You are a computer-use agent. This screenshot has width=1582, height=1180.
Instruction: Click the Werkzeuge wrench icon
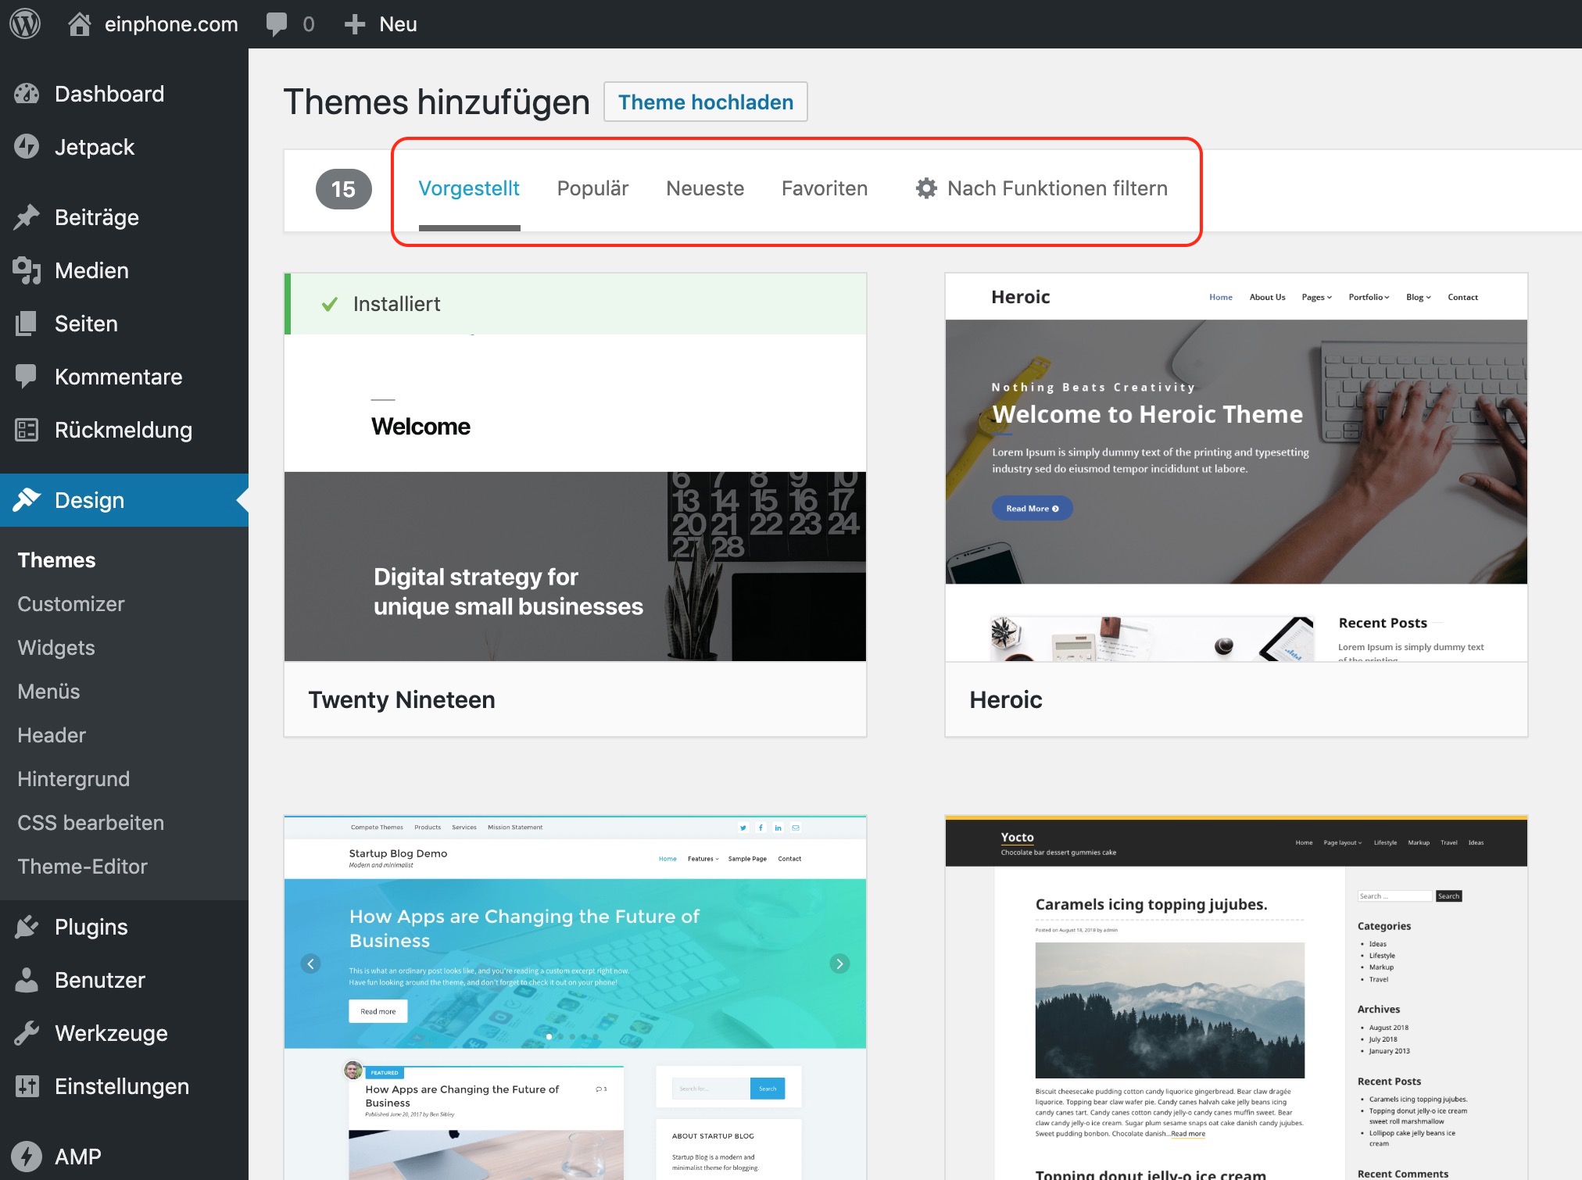coord(27,1033)
